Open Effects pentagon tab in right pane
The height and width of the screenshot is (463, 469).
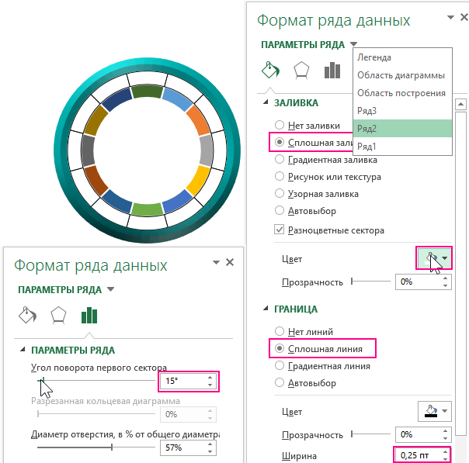301,71
